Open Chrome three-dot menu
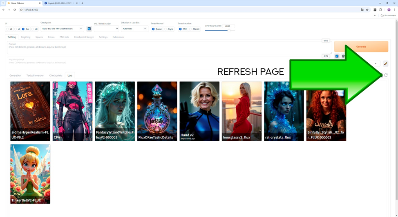The image size is (398, 217). [x=394, y=10]
